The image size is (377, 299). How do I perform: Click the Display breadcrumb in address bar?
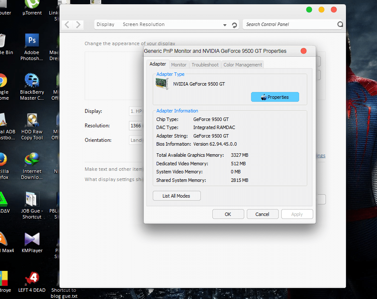(105, 24)
